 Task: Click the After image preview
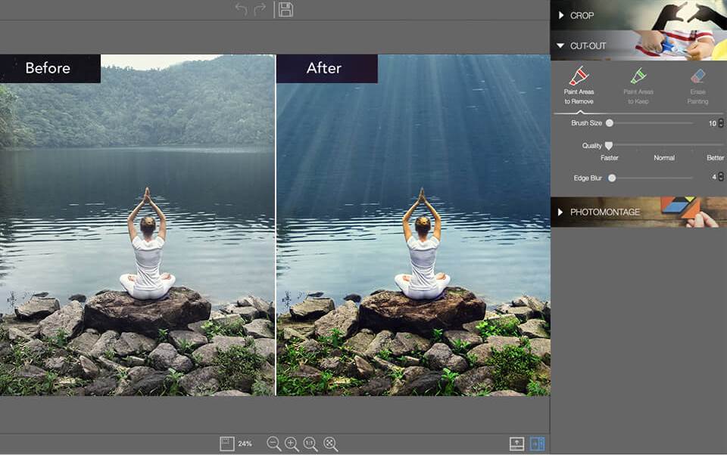tap(413, 225)
